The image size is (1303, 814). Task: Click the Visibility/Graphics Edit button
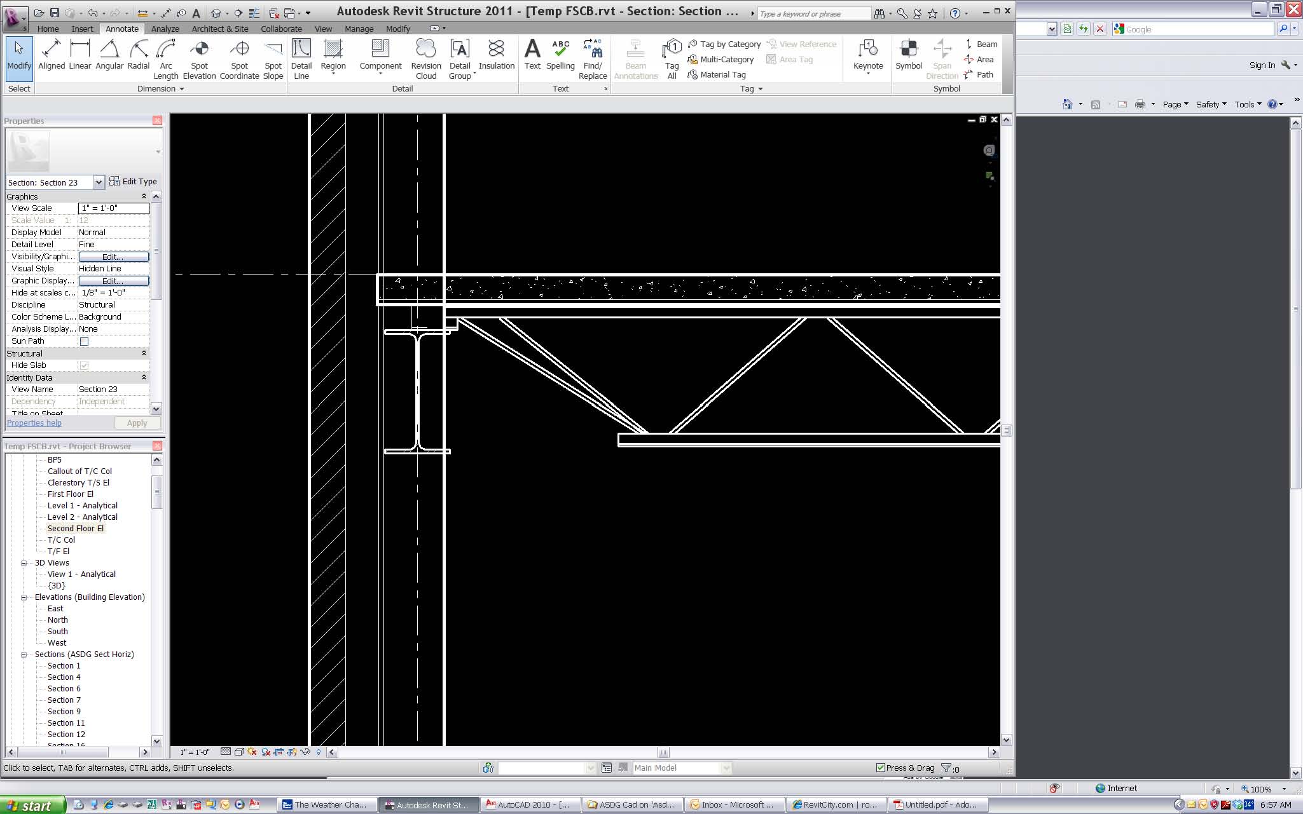coord(113,257)
